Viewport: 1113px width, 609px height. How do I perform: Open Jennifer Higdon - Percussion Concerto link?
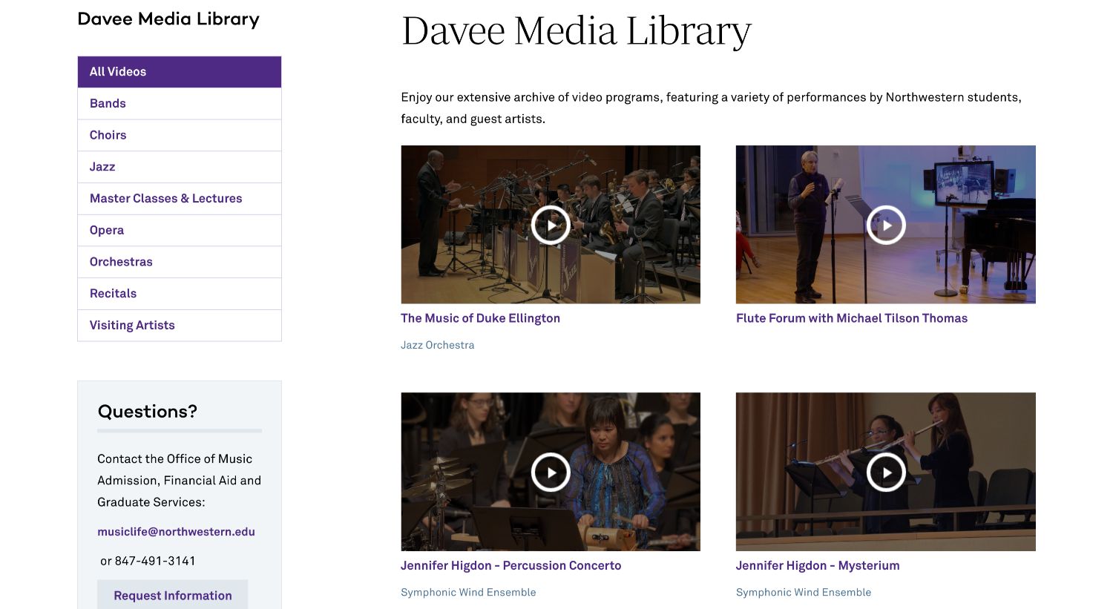point(511,565)
